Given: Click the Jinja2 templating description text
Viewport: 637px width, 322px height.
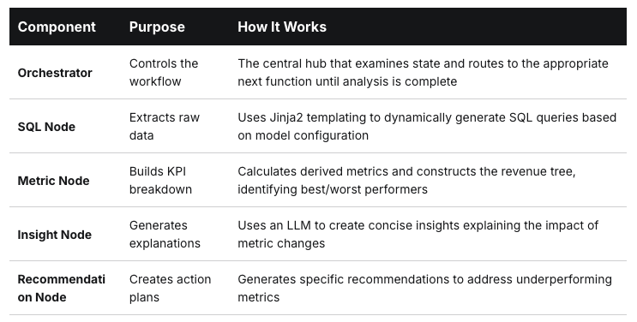Looking at the screenshot, I should click(x=427, y=126).
